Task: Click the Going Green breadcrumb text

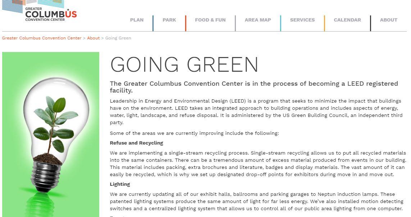Action: tap(118, 38)
